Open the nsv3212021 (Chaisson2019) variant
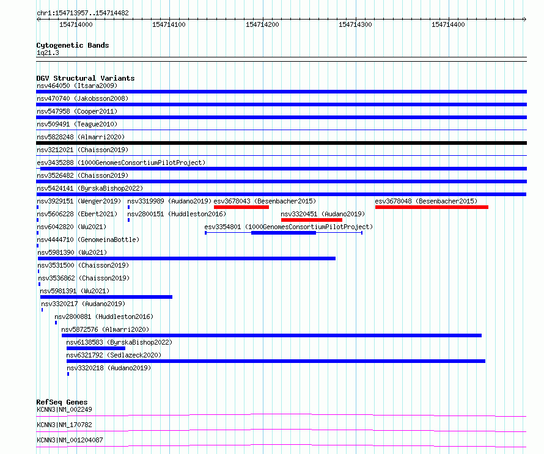 pyautogui.click(x=83, y=150)
